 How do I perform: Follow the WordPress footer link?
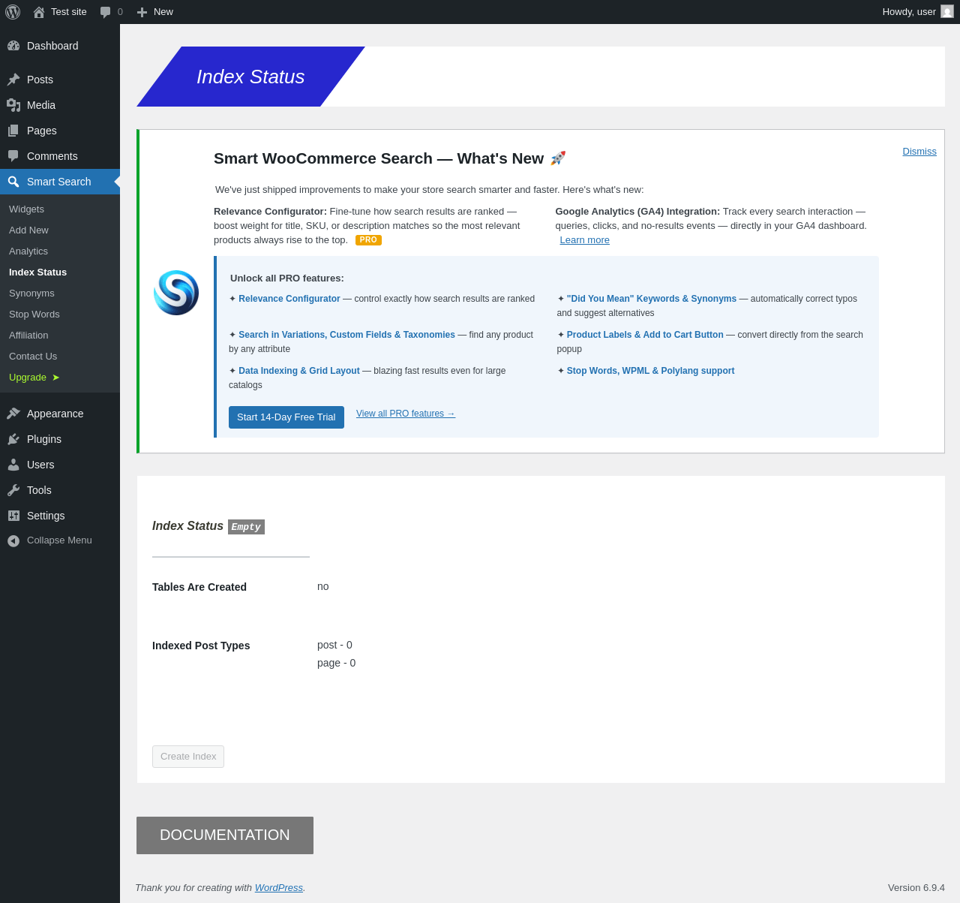pyautogui.click(x=279, y=888)
